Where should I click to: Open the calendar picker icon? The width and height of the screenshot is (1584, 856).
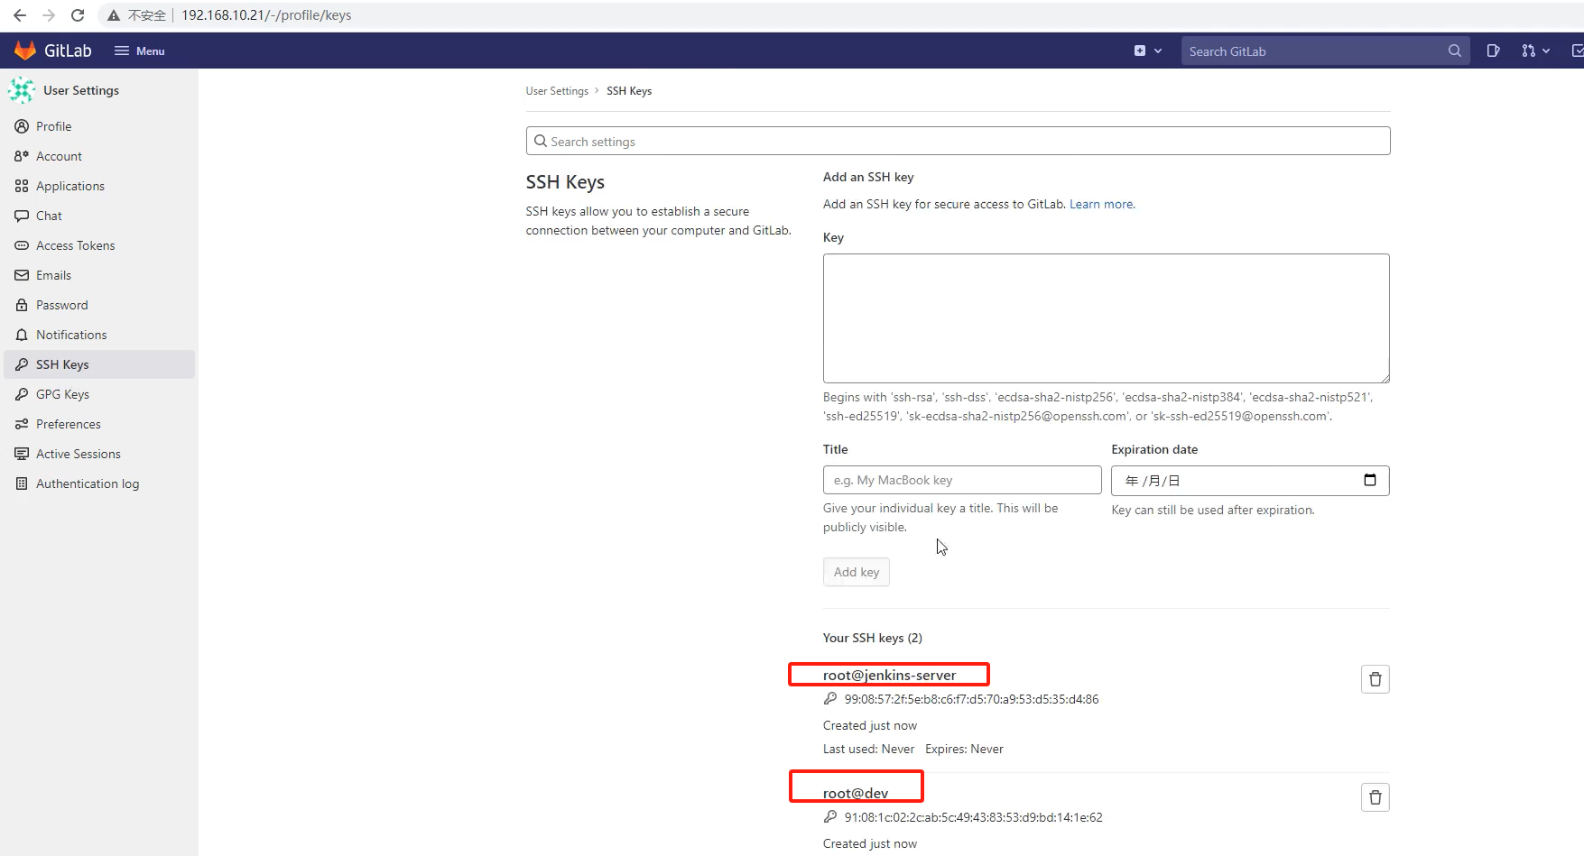pyautogui.click(x=1370, y=480)
